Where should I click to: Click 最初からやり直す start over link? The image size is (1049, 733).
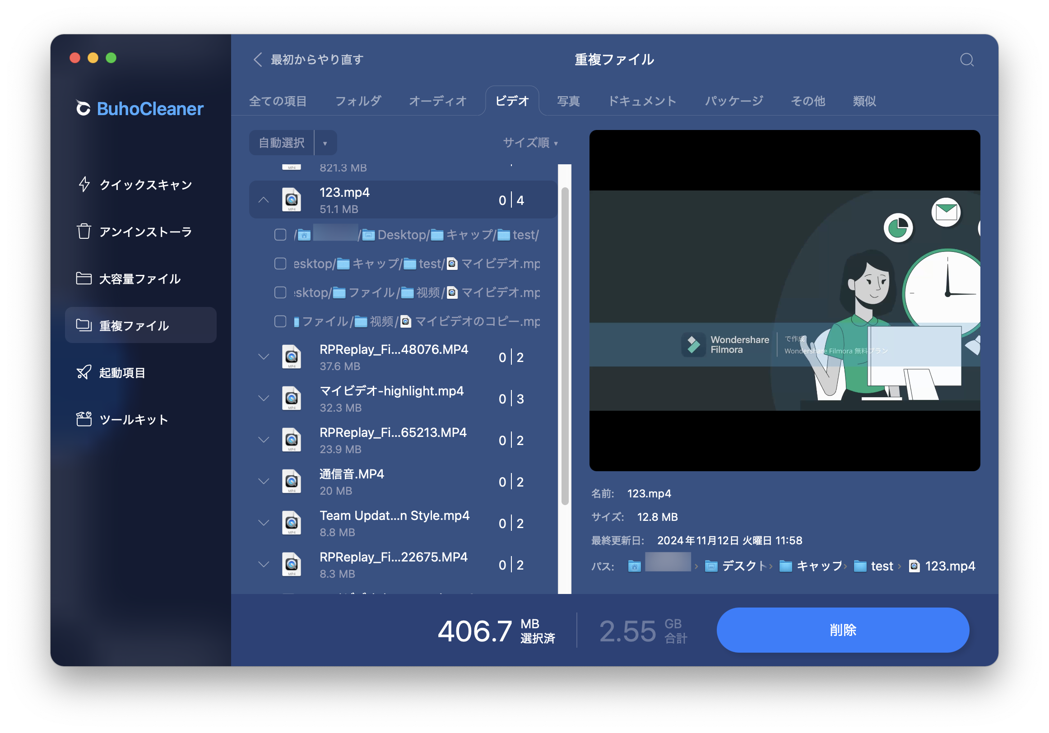pyautogui.click(x=317, y=60)
